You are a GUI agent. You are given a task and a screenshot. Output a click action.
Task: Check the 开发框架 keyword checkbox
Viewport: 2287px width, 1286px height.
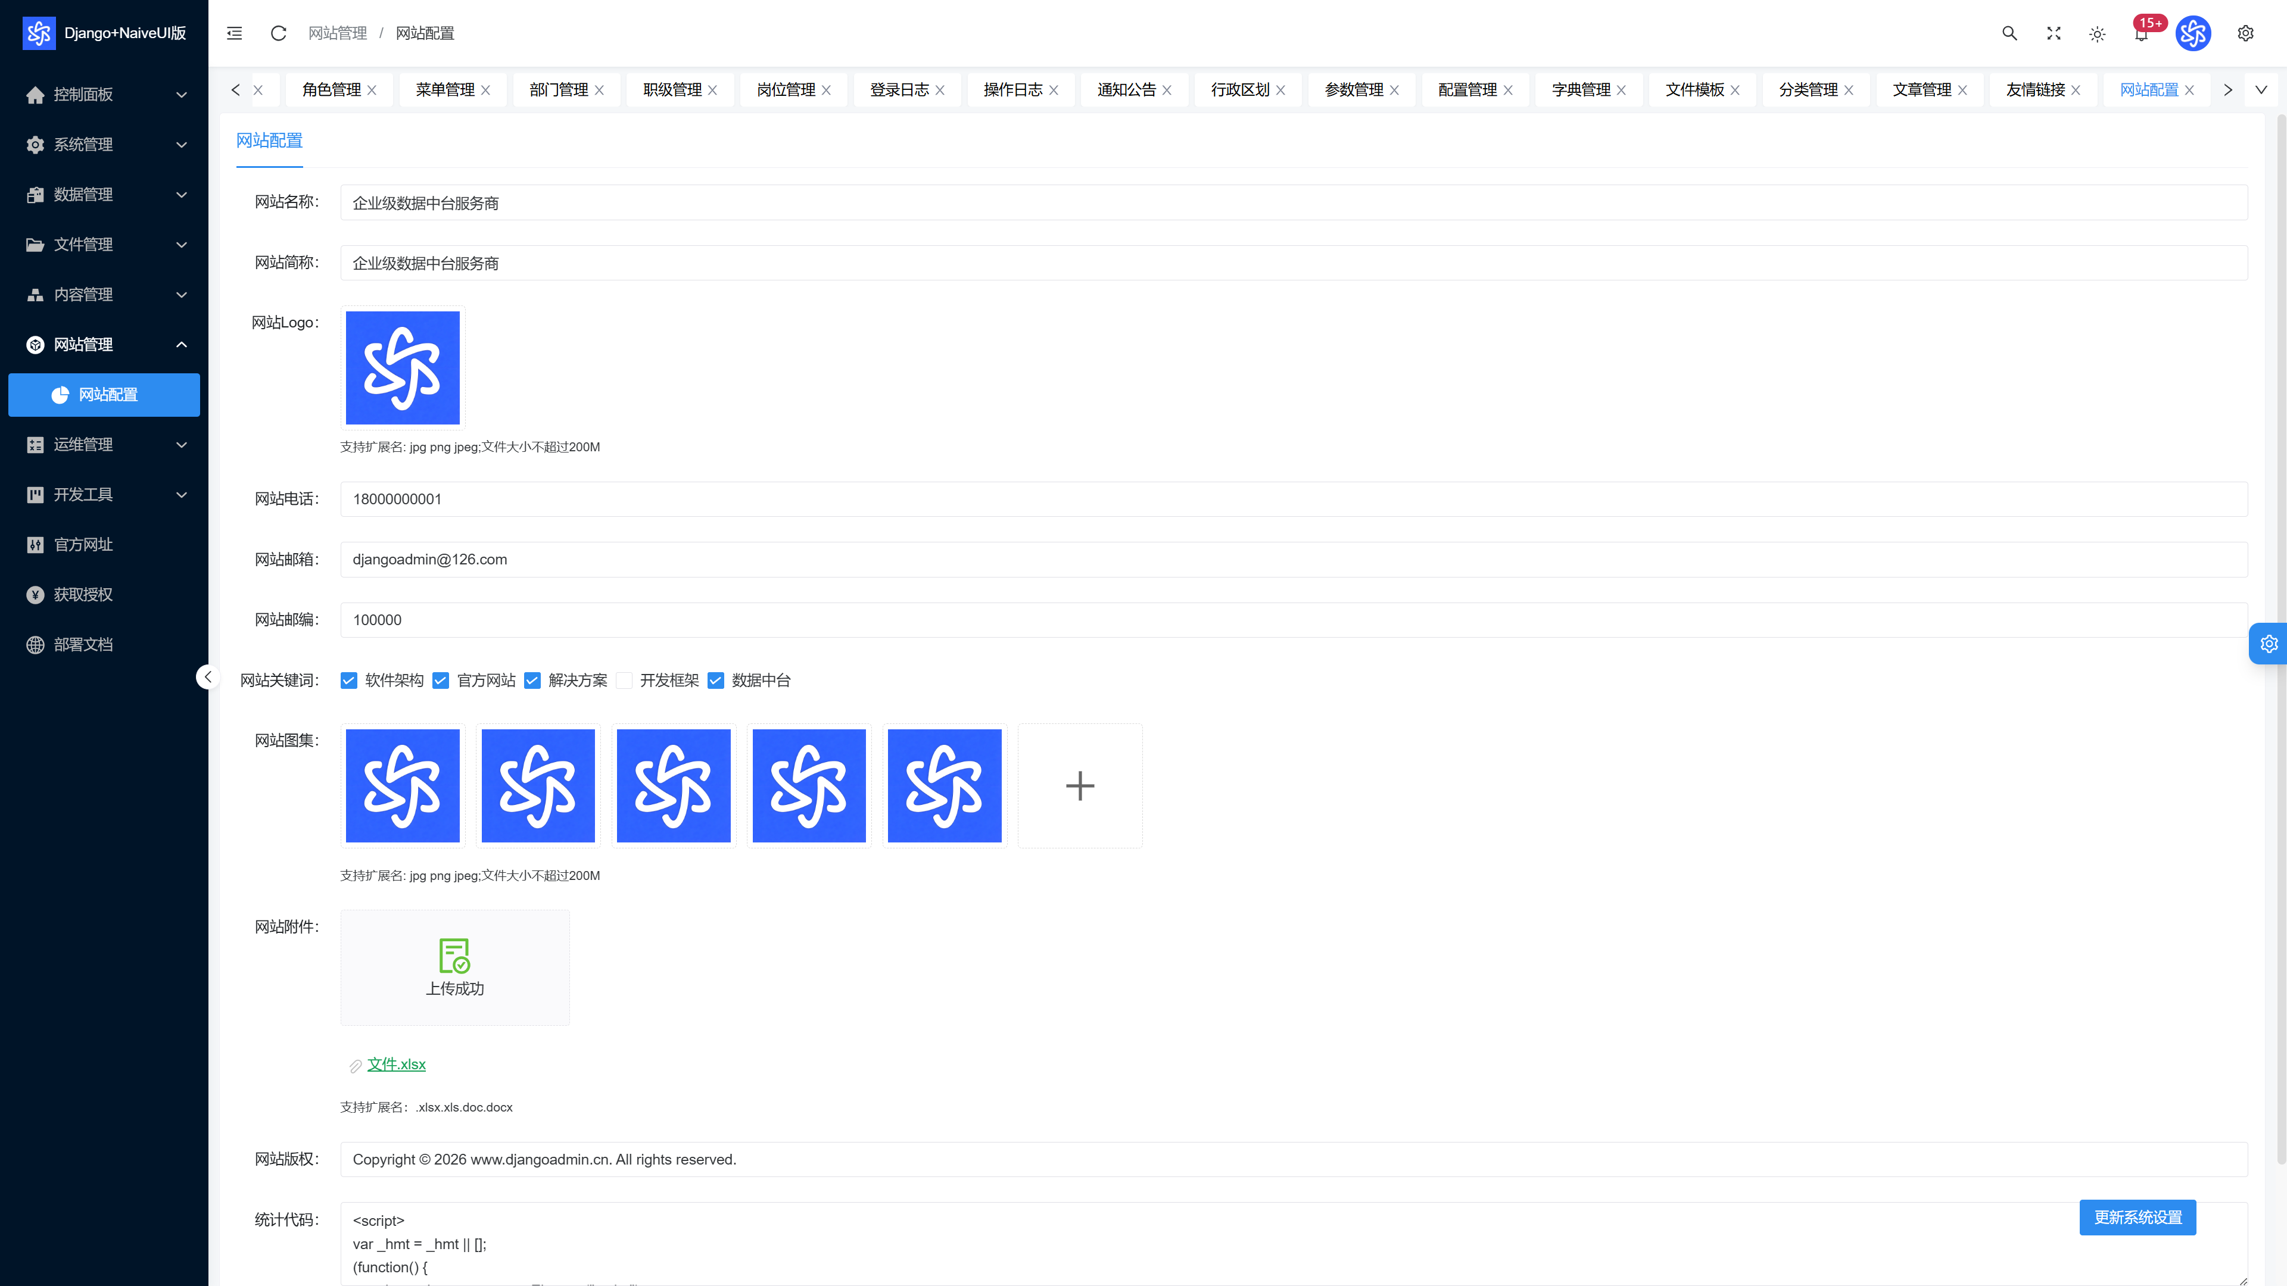pos(624,680)
